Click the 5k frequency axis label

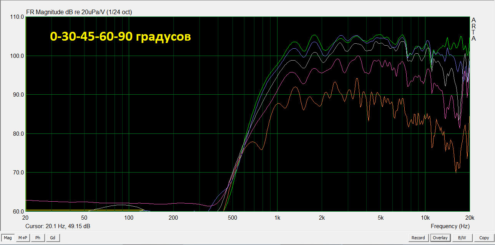pyautogui.click(x=380, y=218)
